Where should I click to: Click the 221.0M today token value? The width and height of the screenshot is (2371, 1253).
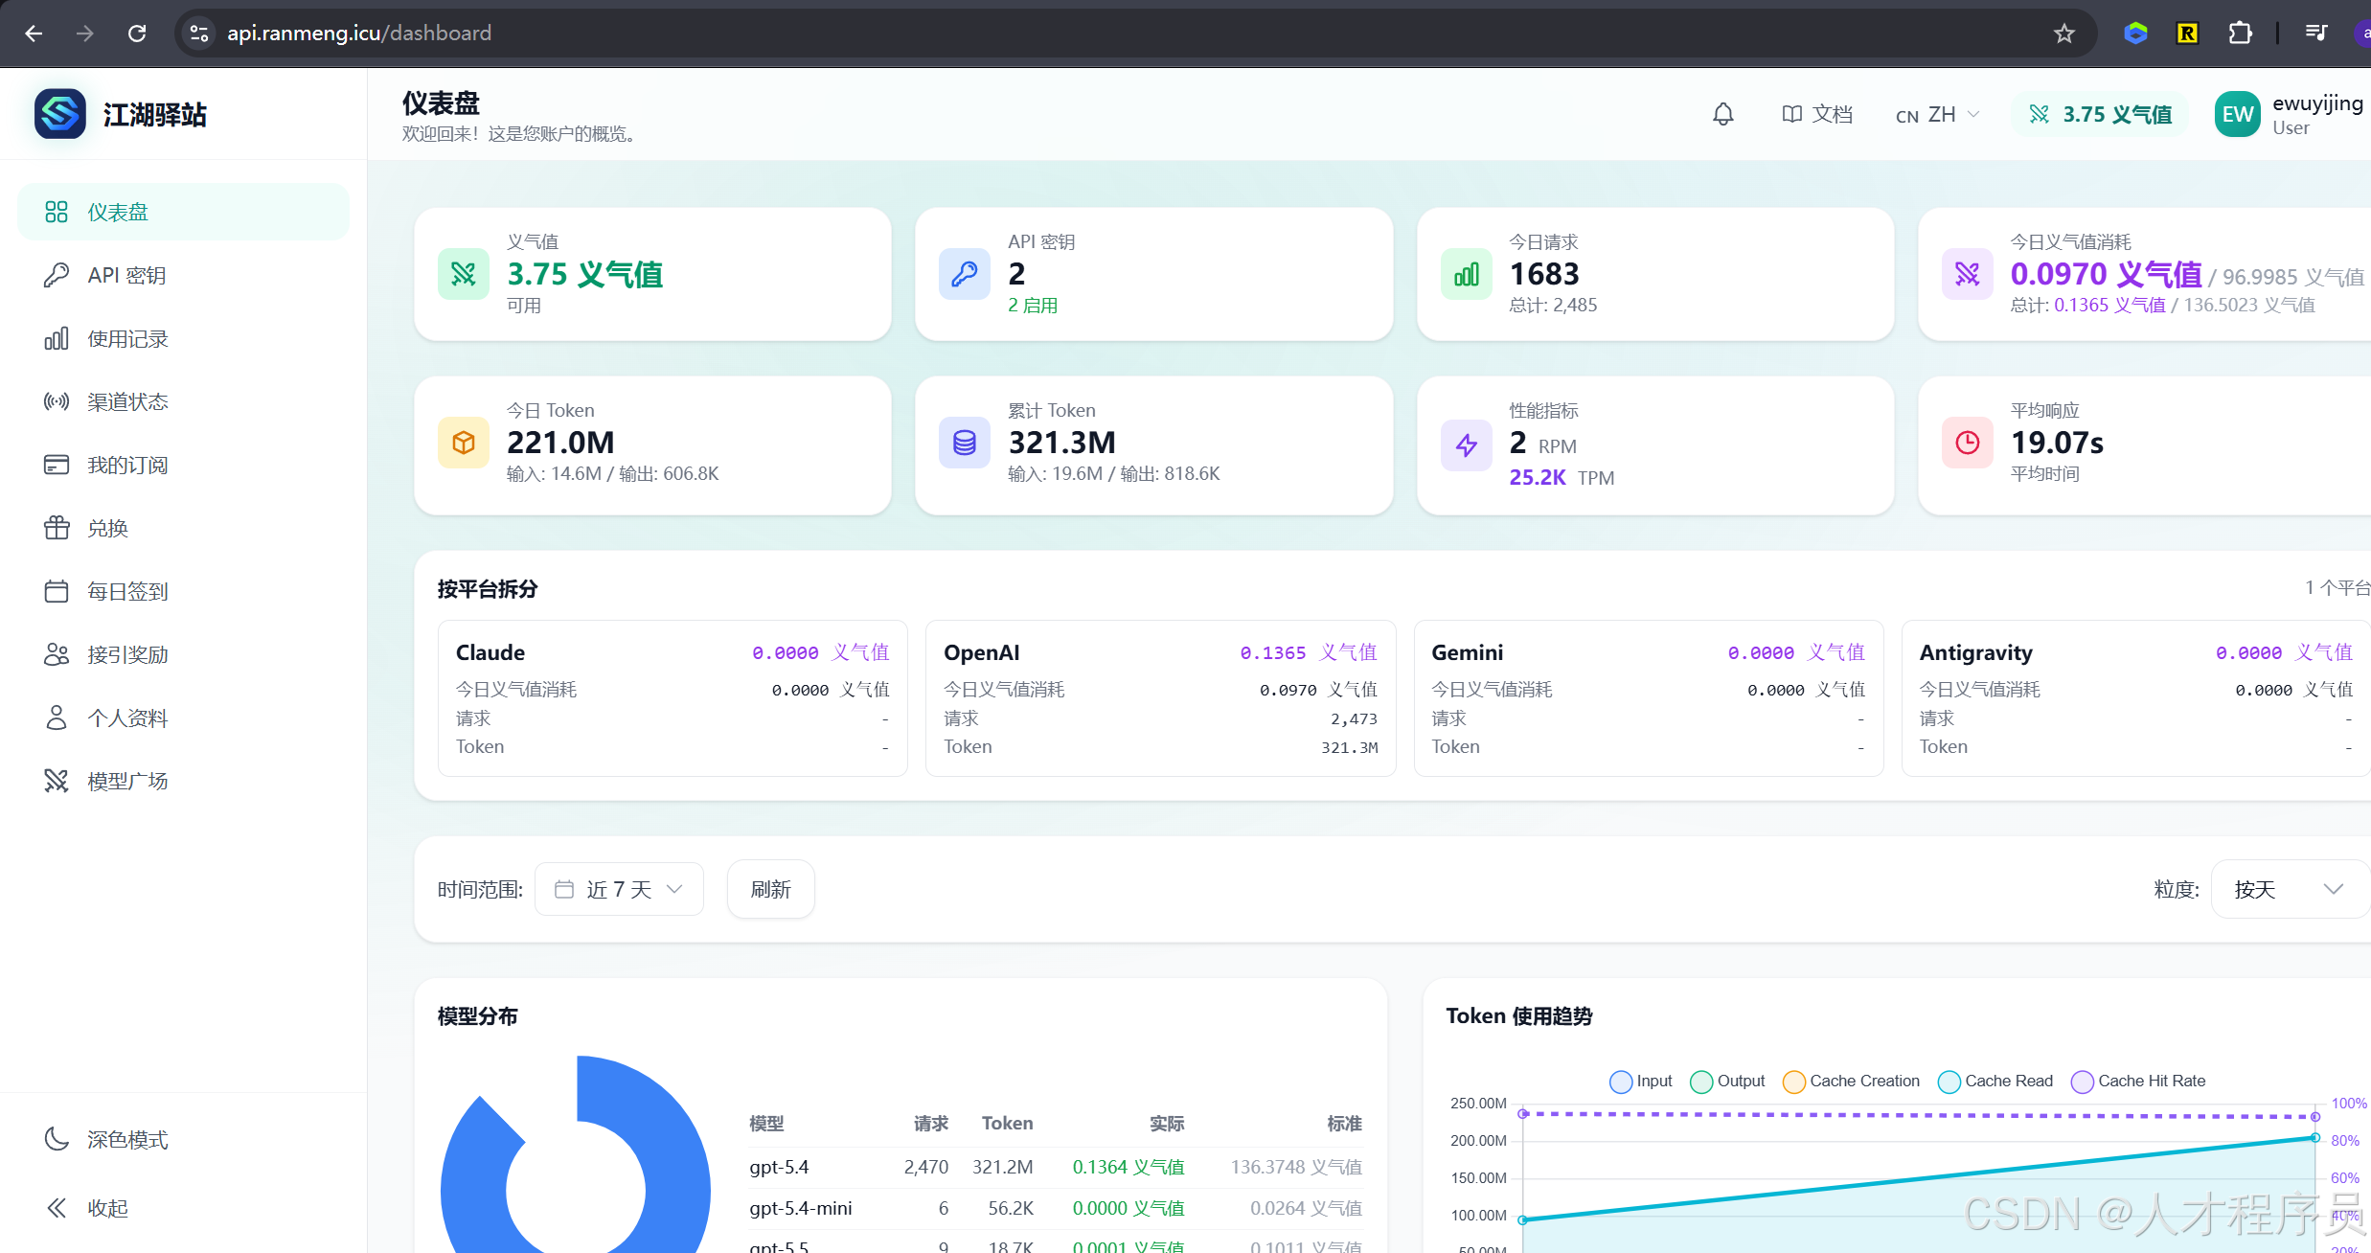pos(560,443)
